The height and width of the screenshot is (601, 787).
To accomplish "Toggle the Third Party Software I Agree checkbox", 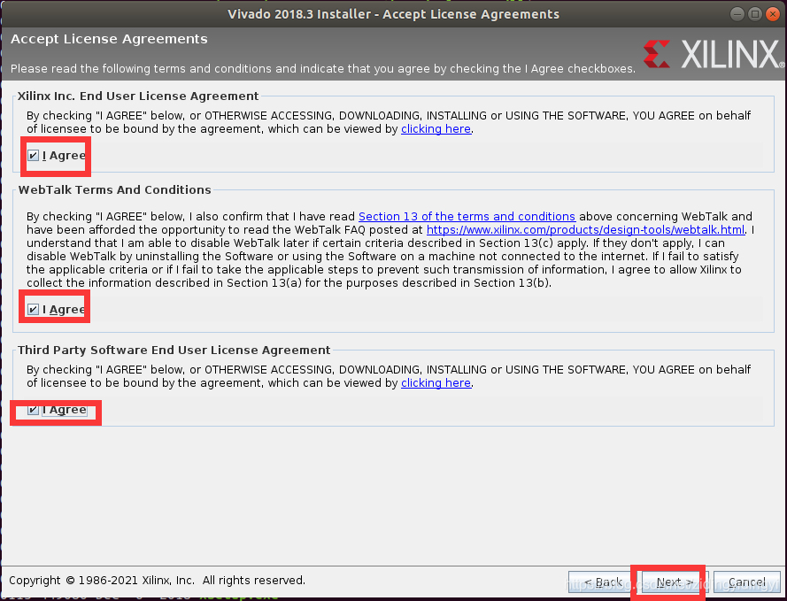I will coord(33,410).
